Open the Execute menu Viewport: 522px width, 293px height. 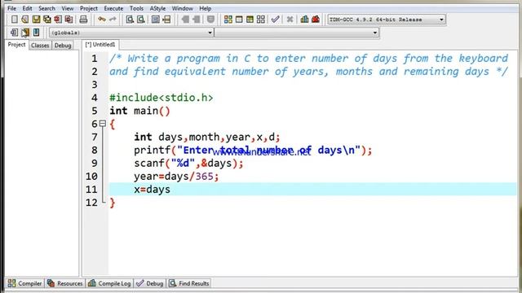113,8
